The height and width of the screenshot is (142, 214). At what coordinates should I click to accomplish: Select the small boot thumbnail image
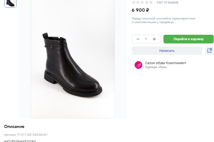pyautogui.click(x=10, y=3)
